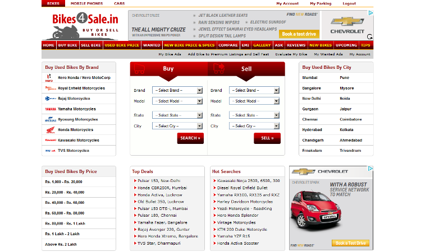This screenshot has height=252, width=421.
Task: Select the Pune city link
Action: click(345, 78)
